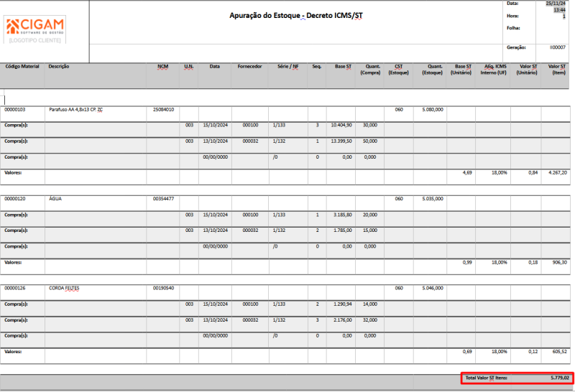This screenshot has height=392, width=575.
Task: Click purchase quantity 32,000
Action: (370, 320)
